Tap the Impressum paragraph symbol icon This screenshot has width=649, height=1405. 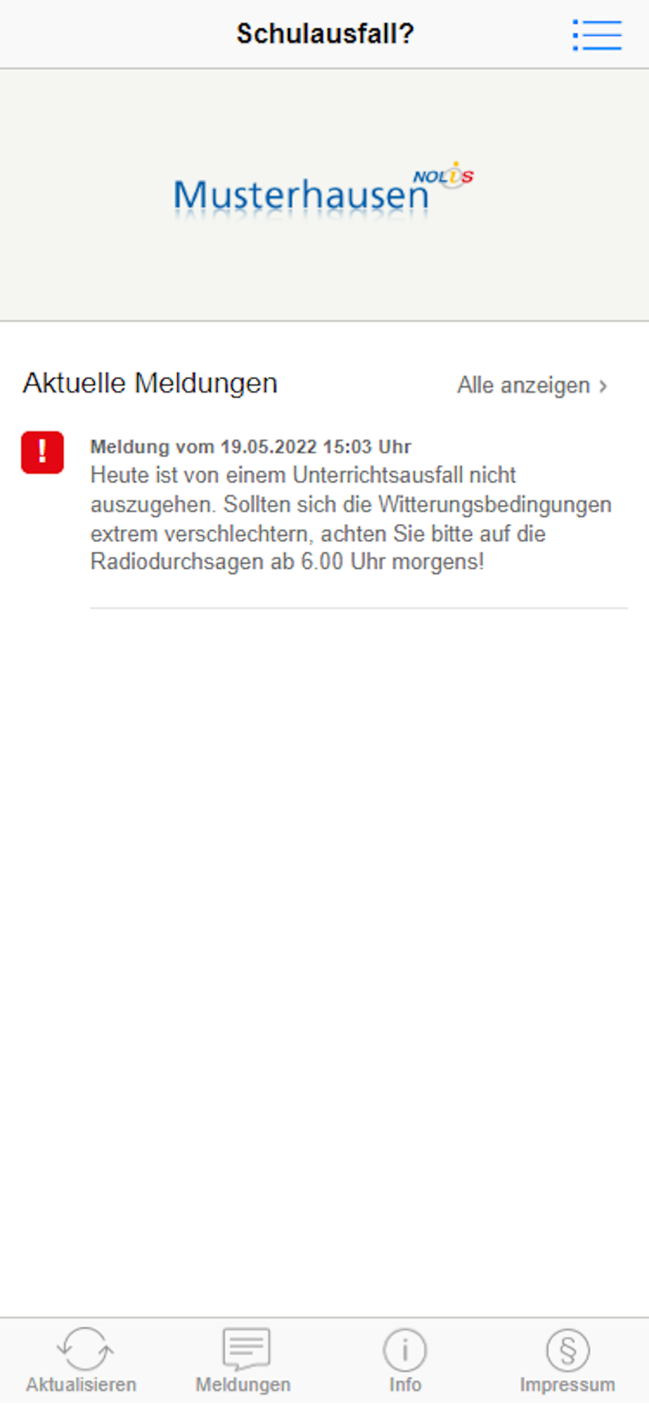568,1350
